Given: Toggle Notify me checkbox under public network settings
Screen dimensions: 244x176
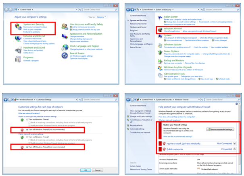Looking at the screenshot, I should click(29, 143).
